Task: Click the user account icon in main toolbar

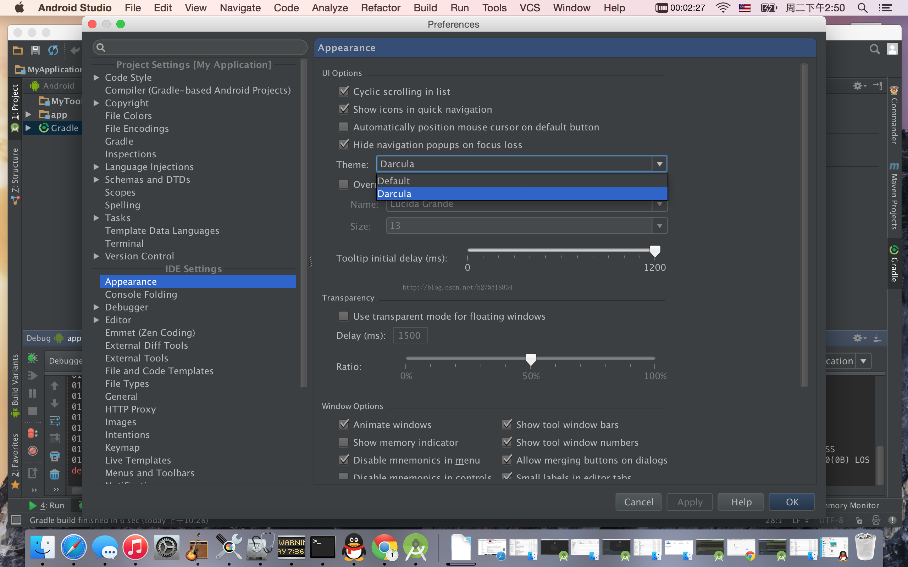Action: (x=892, y=49)
